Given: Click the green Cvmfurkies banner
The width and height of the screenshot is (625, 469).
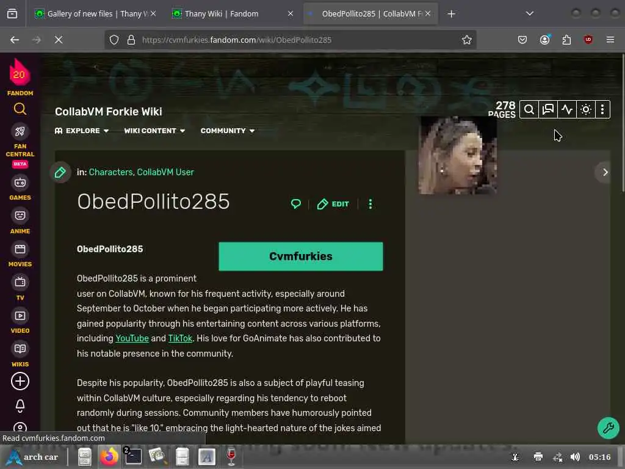Looking at the screenshot, I should (x=300, y=256).
